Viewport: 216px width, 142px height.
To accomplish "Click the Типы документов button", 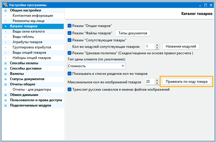I will coord(133,33).
